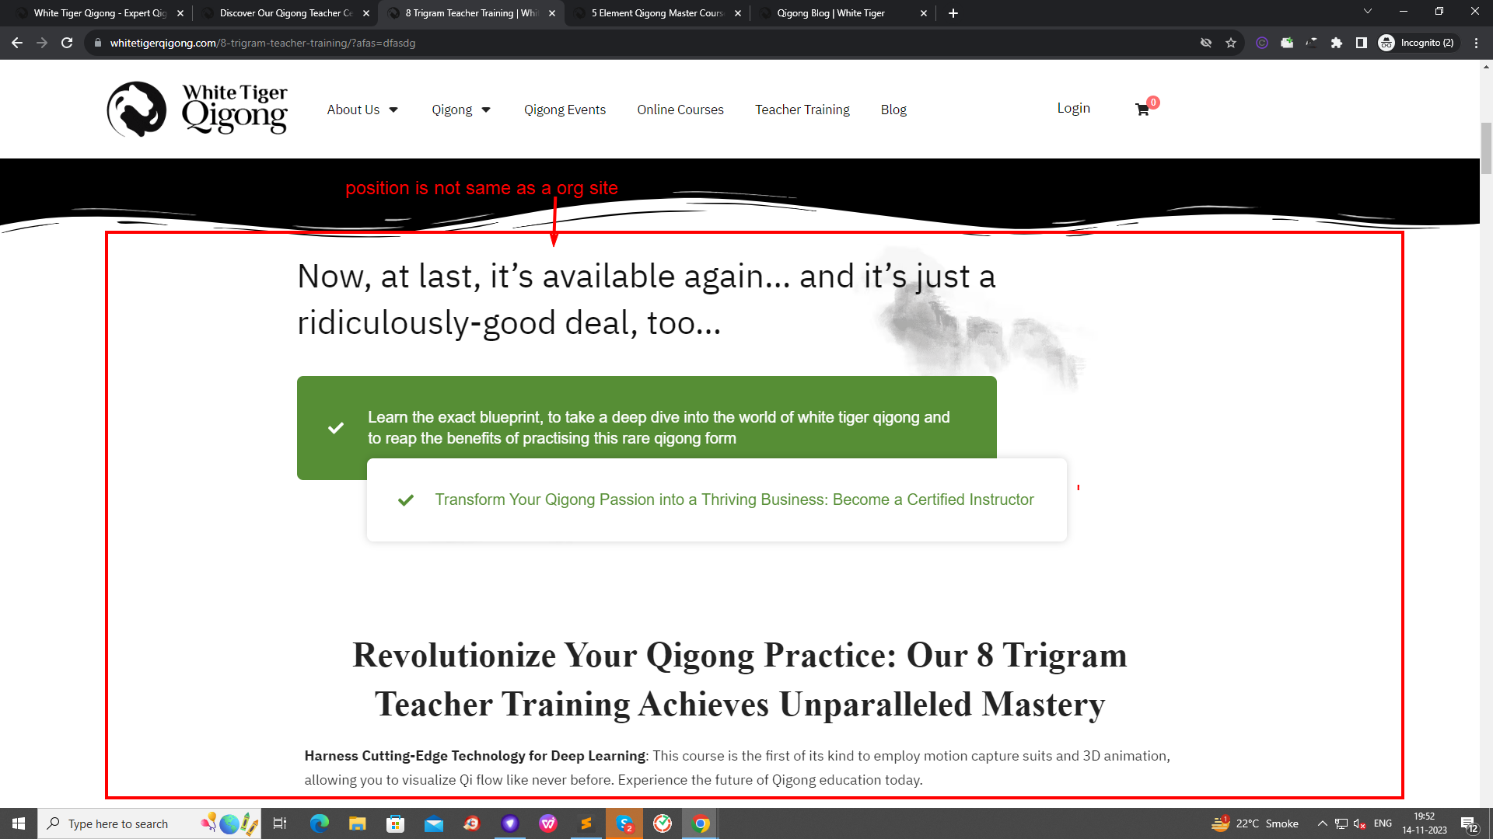Open Online Courses link
The image size is (1493, 839).
tap(680, 110)
